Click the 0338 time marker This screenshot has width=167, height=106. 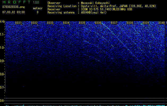click(130, 23)
